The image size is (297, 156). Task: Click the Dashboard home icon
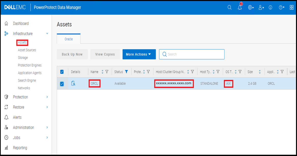click(x=6, y=23)
